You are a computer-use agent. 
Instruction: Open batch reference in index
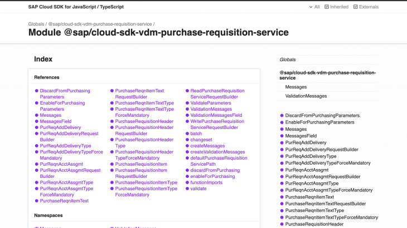click(x=196, y=133)
